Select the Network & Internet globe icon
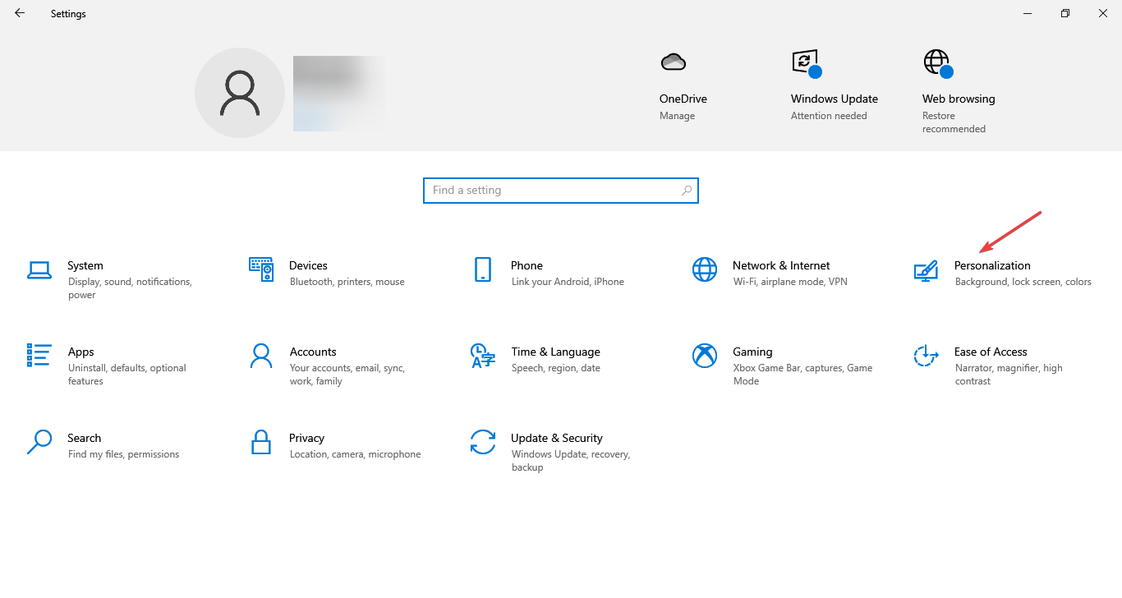 click(x=704, y=269)
